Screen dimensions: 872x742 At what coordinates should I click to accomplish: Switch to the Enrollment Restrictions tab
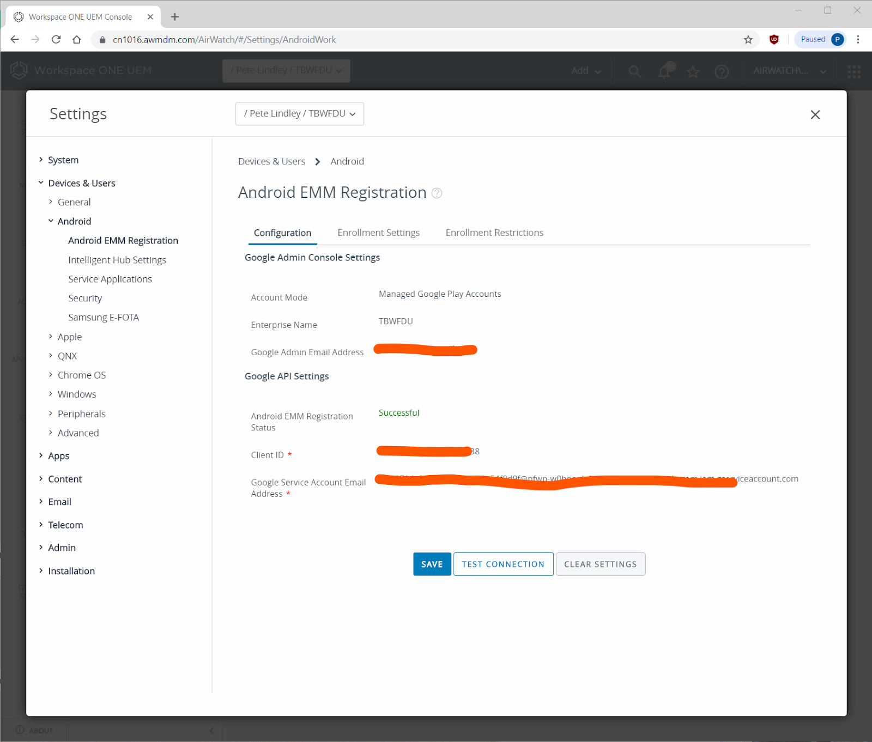coord(494,233)
